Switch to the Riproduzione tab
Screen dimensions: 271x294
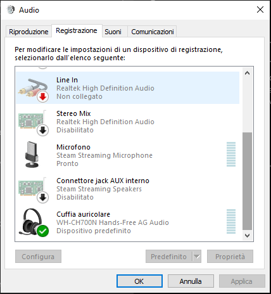pos(28,32)
